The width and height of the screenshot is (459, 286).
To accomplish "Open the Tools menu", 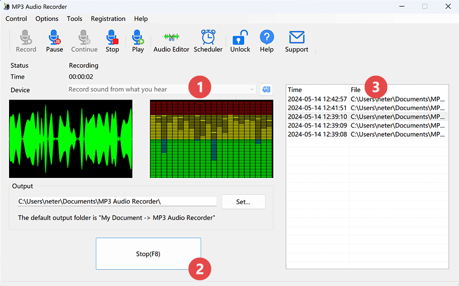I will 74,19.
